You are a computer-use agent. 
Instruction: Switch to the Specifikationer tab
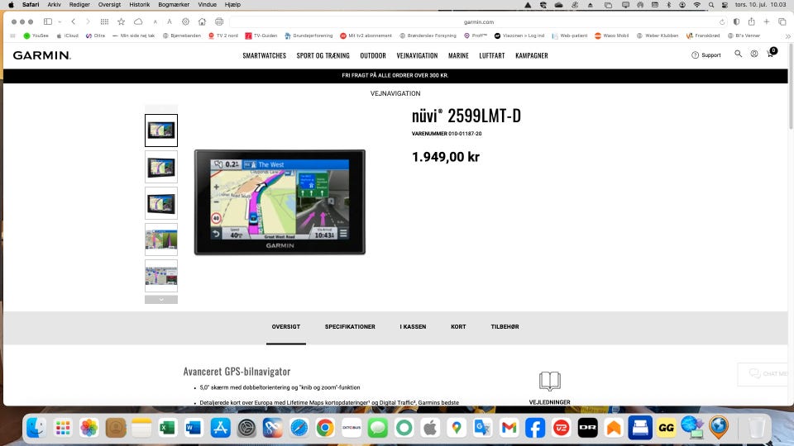(x=350, y=327)
